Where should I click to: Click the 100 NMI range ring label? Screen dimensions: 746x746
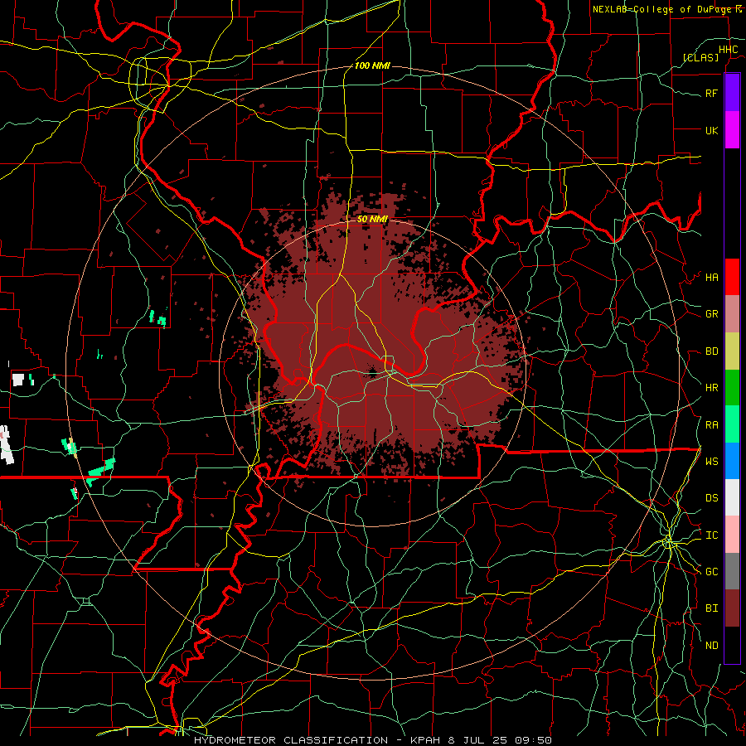pos(372,65)
